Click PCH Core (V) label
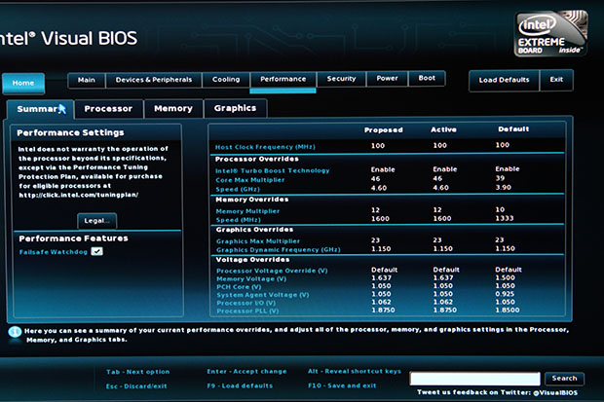 239,287
